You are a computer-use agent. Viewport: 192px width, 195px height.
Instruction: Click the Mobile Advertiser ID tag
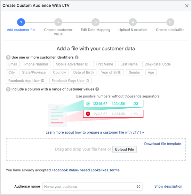point(72,64)
